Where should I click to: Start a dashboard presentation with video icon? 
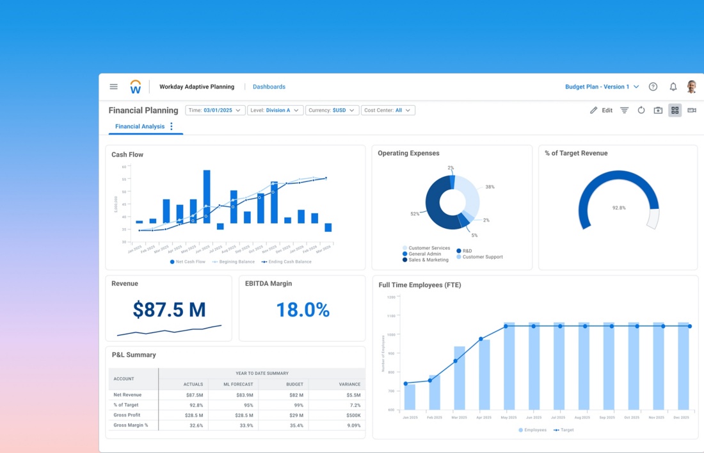point(692,110)
